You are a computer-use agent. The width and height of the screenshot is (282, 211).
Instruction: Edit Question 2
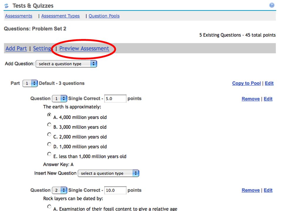pyautogui.click(x=268, y=190)
